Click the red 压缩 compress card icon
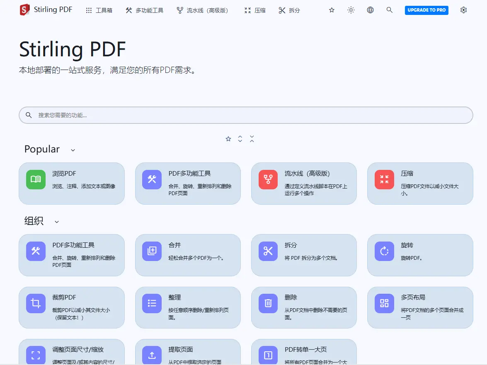The height and width of the screenshot is (365, 487). pos(384,179)
